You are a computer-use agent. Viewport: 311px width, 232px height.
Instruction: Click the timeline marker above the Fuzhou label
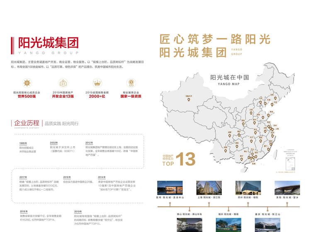228,209
